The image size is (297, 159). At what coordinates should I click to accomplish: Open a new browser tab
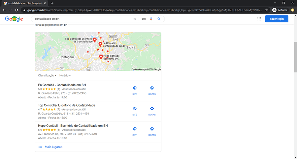[52, 3]
